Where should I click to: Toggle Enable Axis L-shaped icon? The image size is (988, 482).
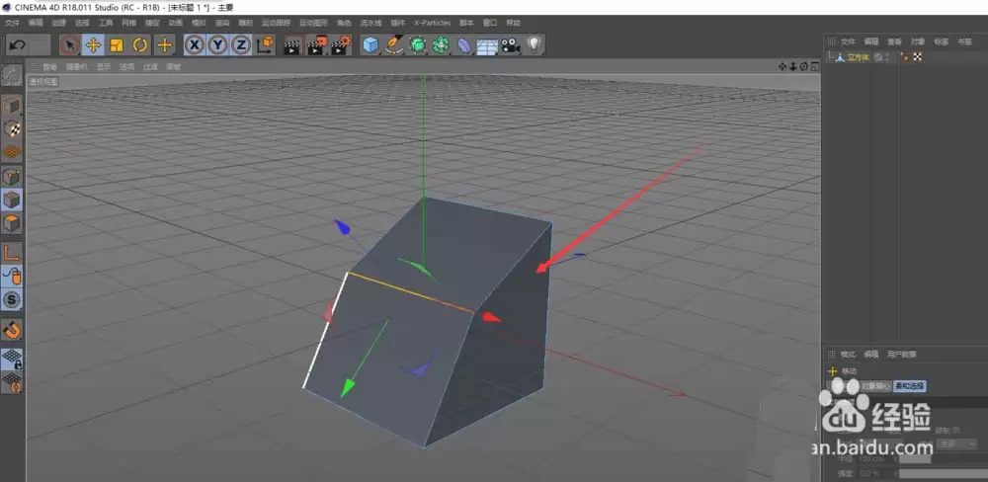(x=12, y=253)
